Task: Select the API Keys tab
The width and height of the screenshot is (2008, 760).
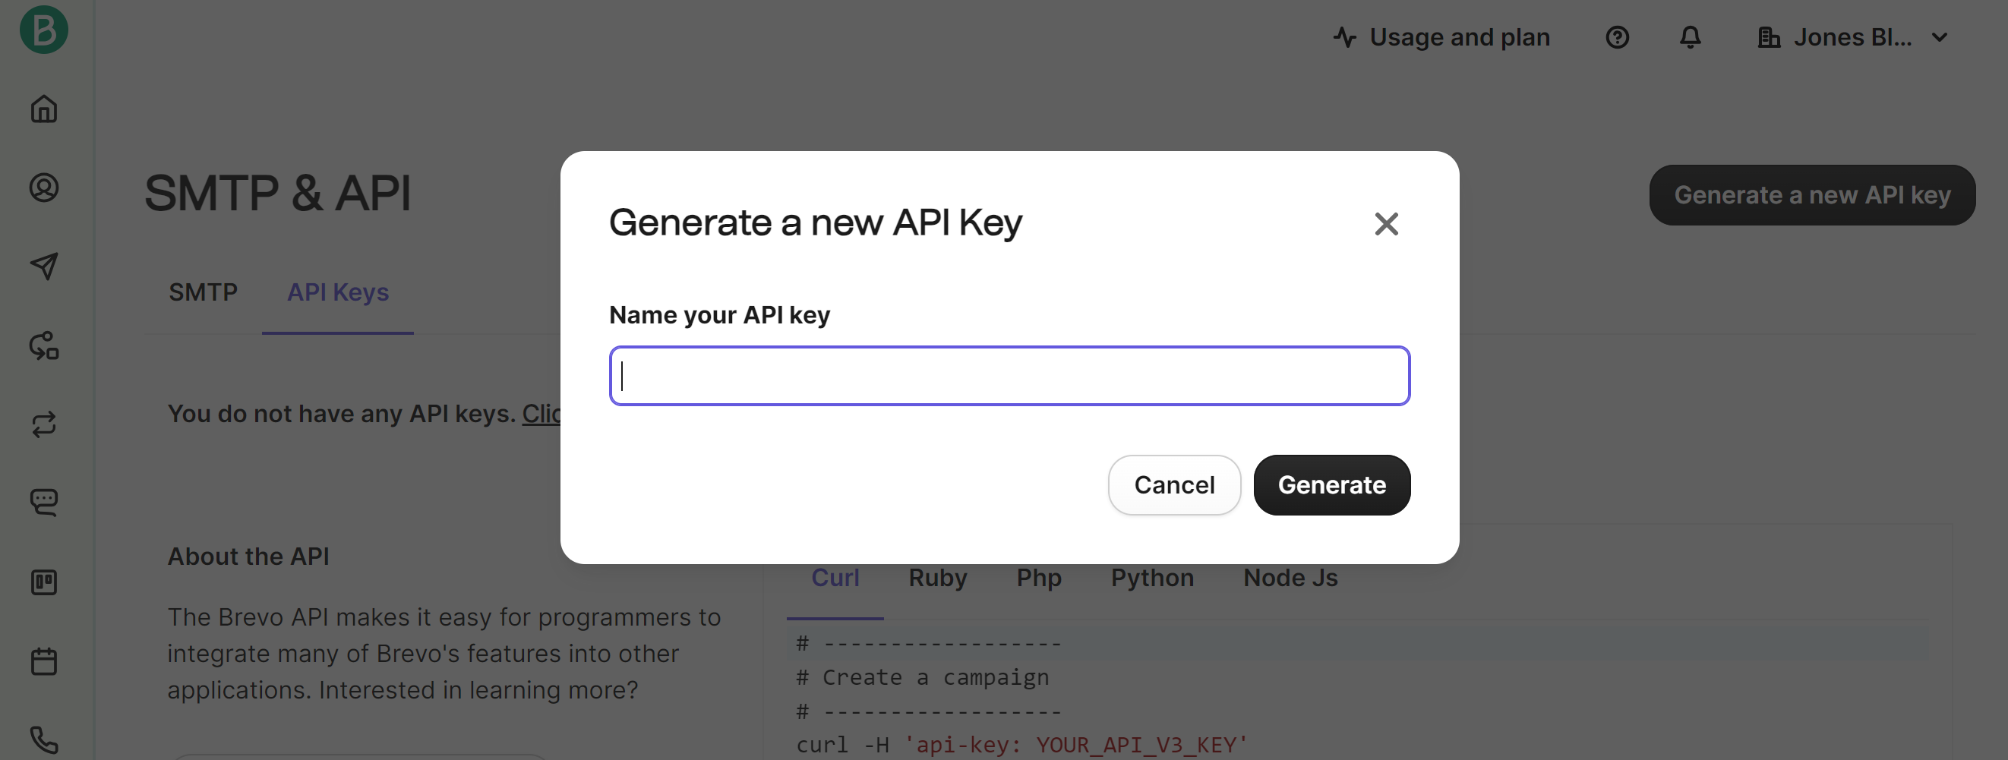Action: 337,292
